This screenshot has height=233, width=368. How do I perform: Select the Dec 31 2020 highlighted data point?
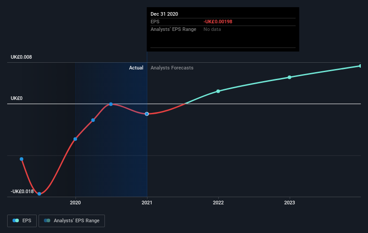point(147,114)
